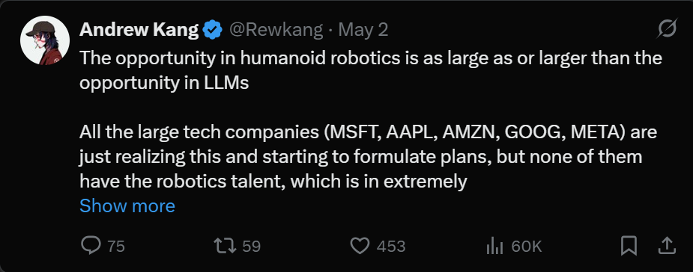Visit the @Rewkang handle link
The height and width of the screenshot is (272, 693).
276,30
